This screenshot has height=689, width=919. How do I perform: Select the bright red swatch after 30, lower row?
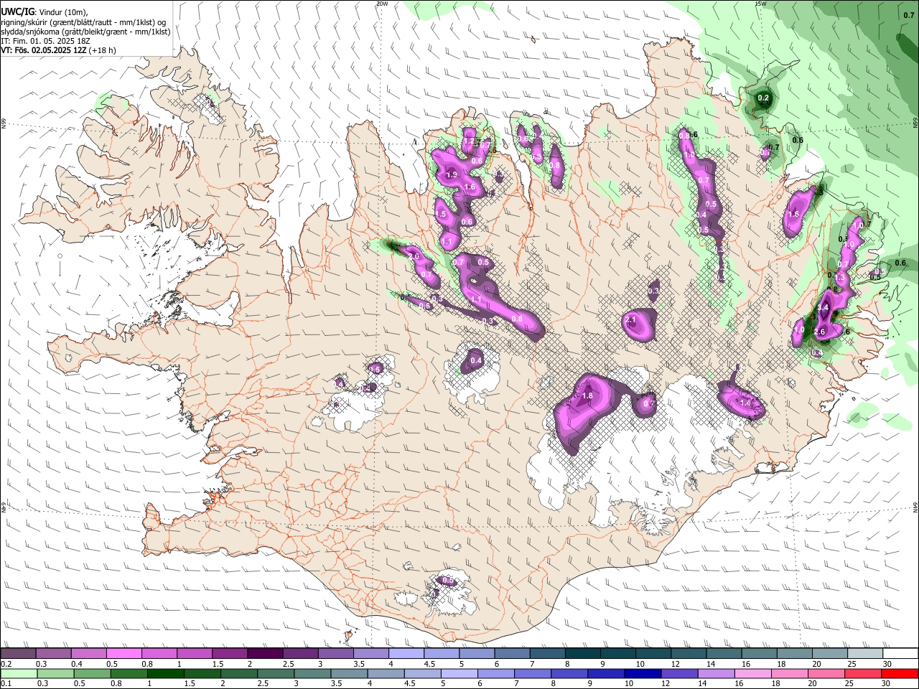click(899, 673)
